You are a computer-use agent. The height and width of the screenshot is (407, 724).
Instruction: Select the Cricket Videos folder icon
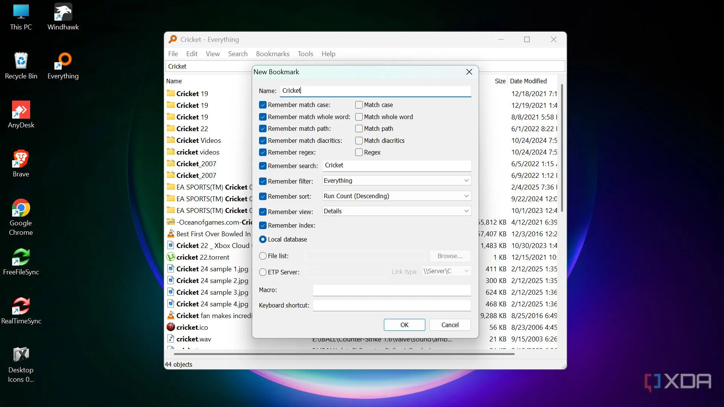click(x=171, y=140)
